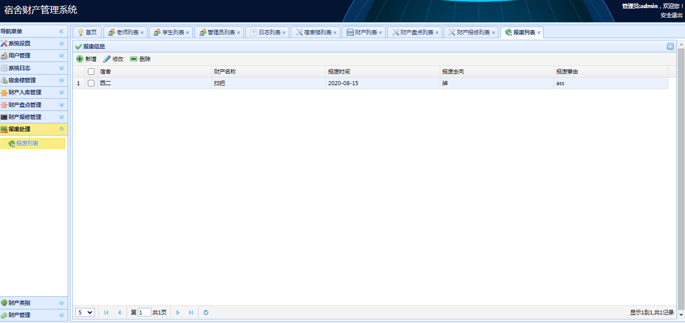The width and height of the screenshot is (685, 323).
Task: Close the 财产盘点列表 tab
Action: point(437,33)
